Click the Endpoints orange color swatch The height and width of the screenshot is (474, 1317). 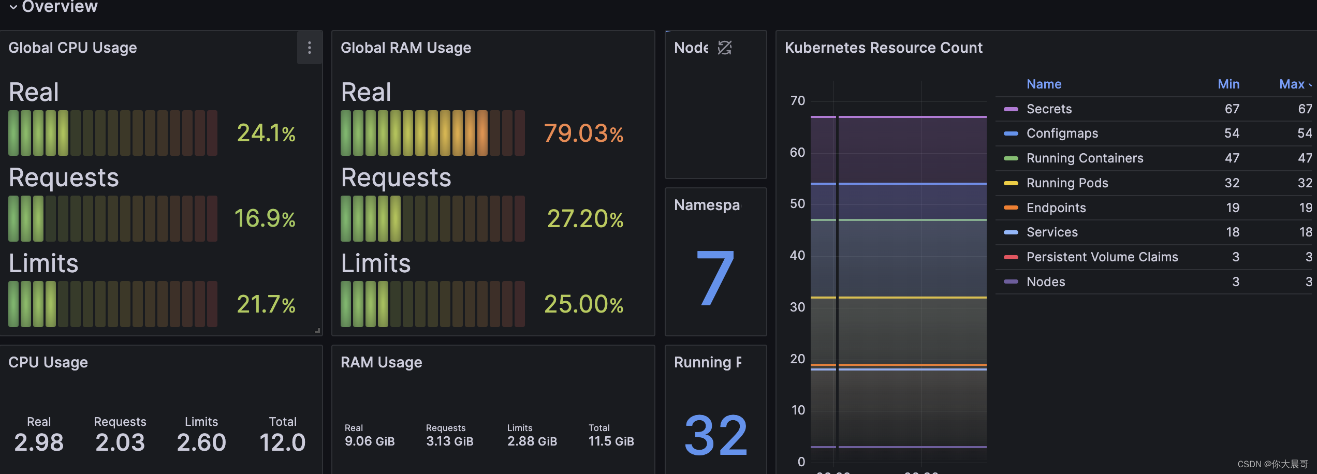(x=1011, y=208)
